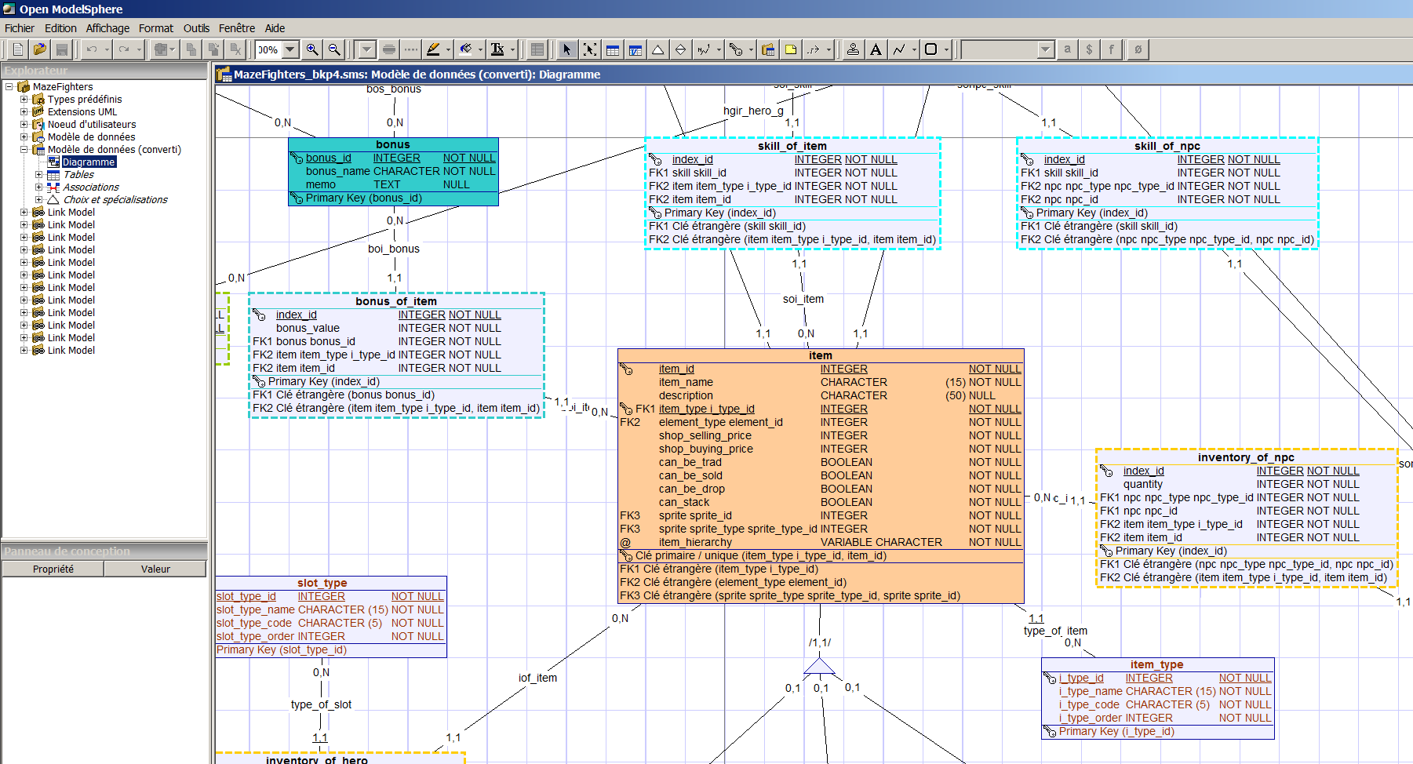Select the yellow Note tool
This screenshot has height=764, width=1413.
791,49
